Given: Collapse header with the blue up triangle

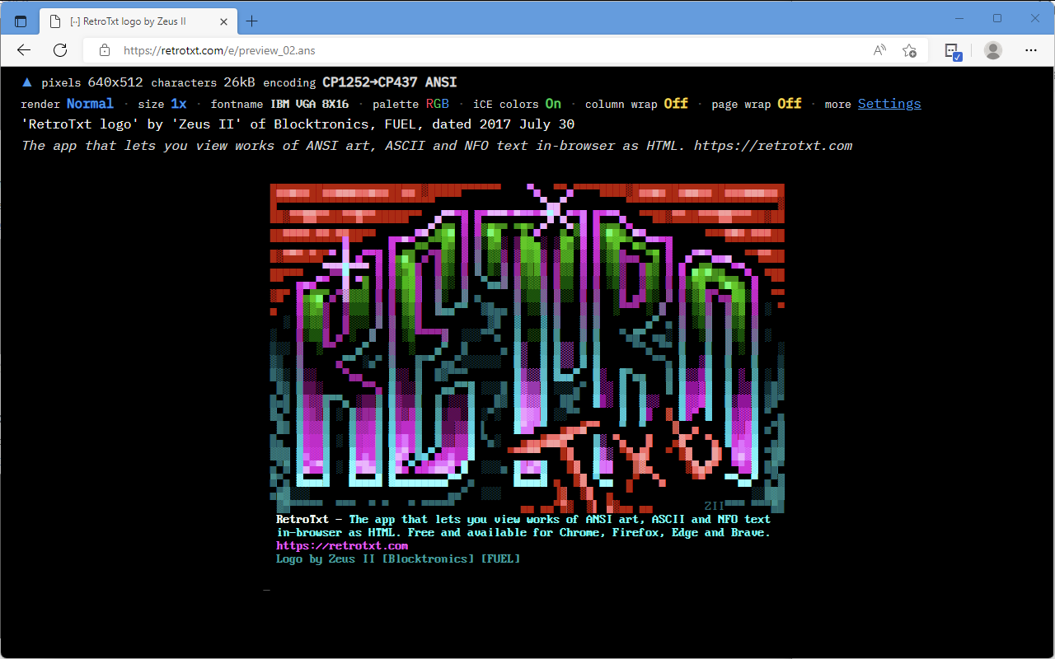Looking at the screenshot, I should tap(27, 82).
